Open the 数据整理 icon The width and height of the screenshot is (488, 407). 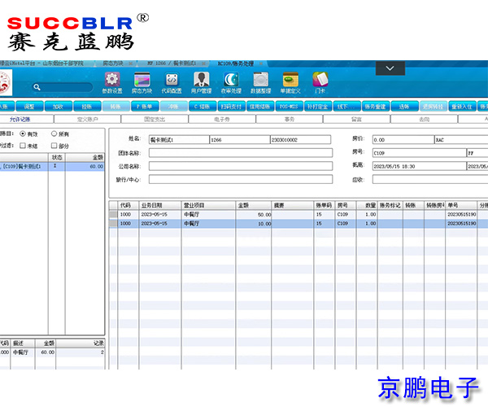pos(260,80)
